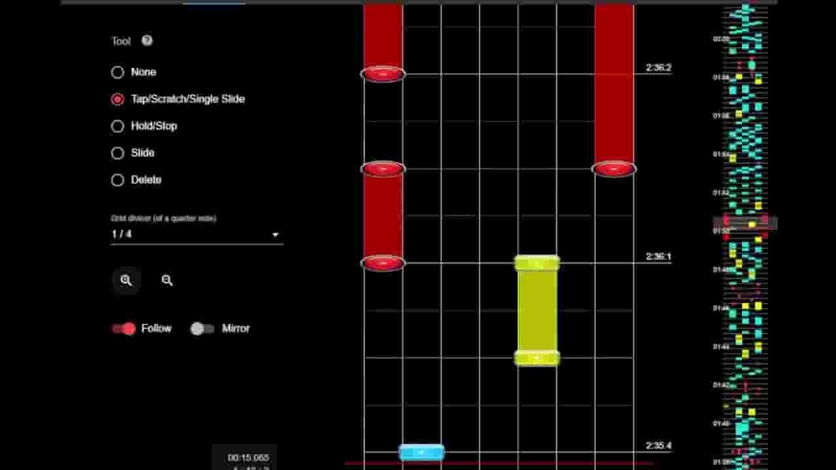Image resolution: width=836 pixels, height=470 pixels.
Task: Click the yellow hold note's top cap
Action: click(x=537, y=263)
